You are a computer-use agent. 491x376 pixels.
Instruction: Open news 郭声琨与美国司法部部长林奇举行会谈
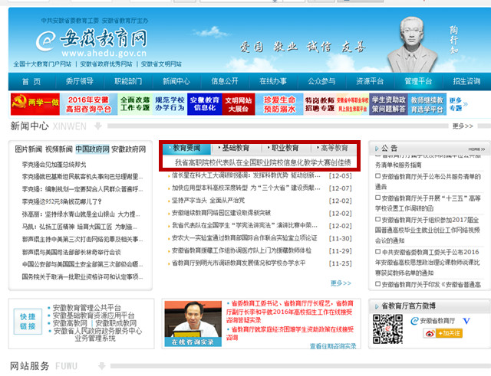(71, 252)
